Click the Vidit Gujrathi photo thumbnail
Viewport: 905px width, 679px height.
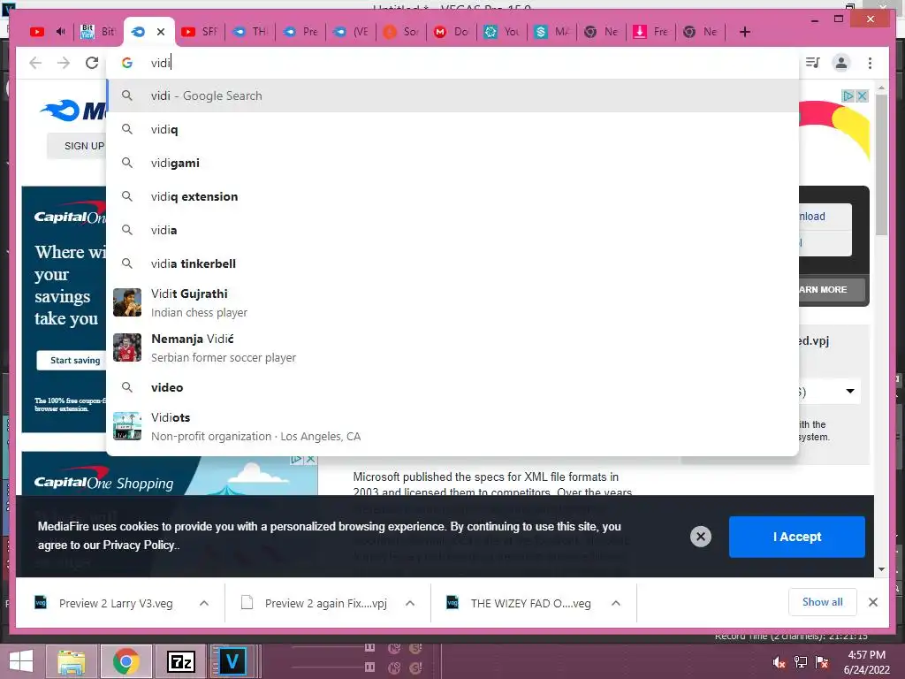[127, 302]
